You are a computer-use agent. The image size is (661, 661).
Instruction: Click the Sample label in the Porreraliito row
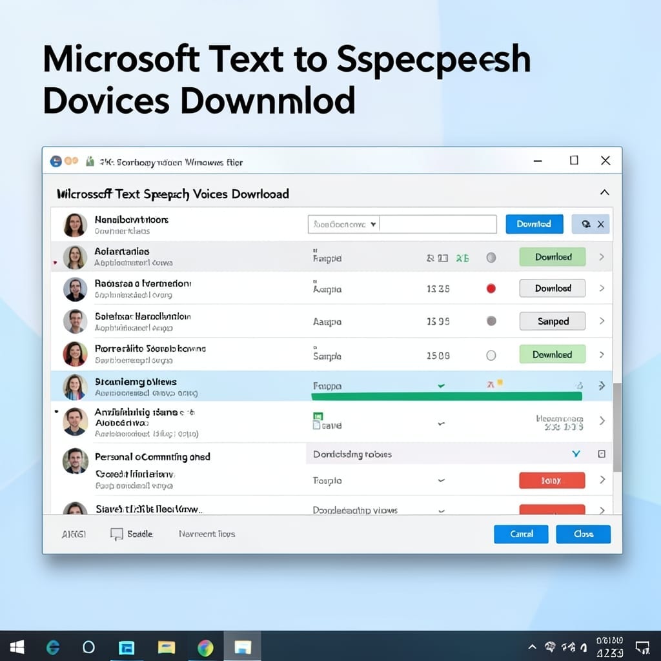click(327, 356)
